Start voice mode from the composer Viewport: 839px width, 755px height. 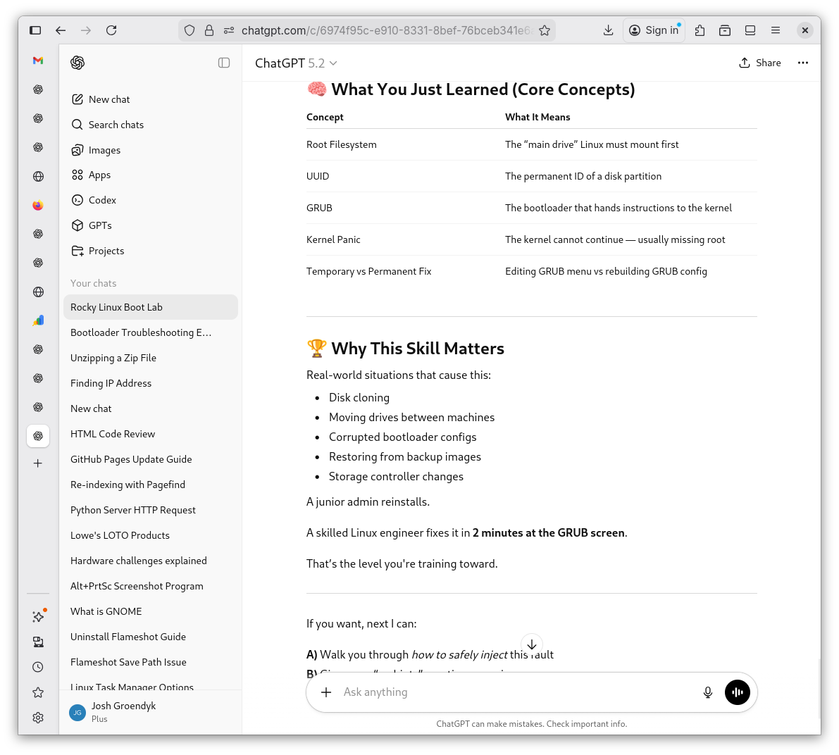tap(737, 692)
